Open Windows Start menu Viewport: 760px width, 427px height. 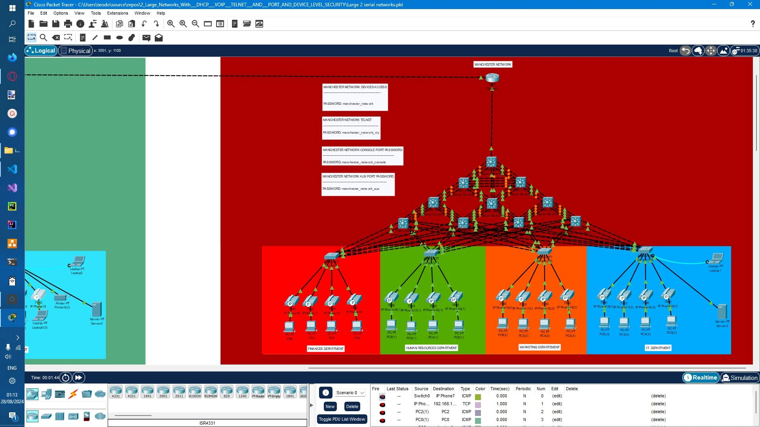12,8
